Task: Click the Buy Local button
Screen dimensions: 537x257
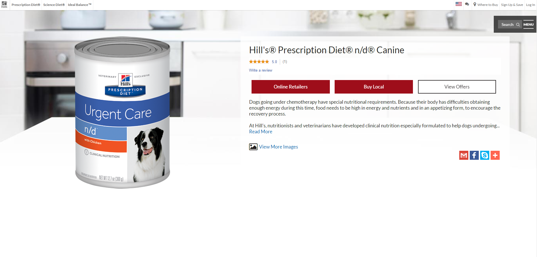Action: click(374, 87)
